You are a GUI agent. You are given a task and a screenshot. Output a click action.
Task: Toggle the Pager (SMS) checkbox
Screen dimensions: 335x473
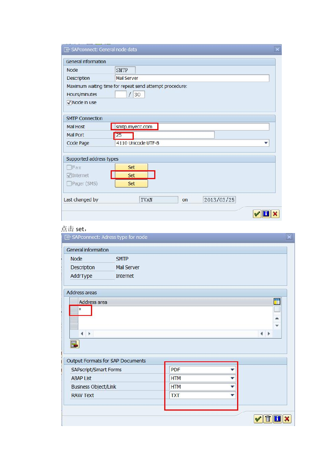[x=69, y=183]
